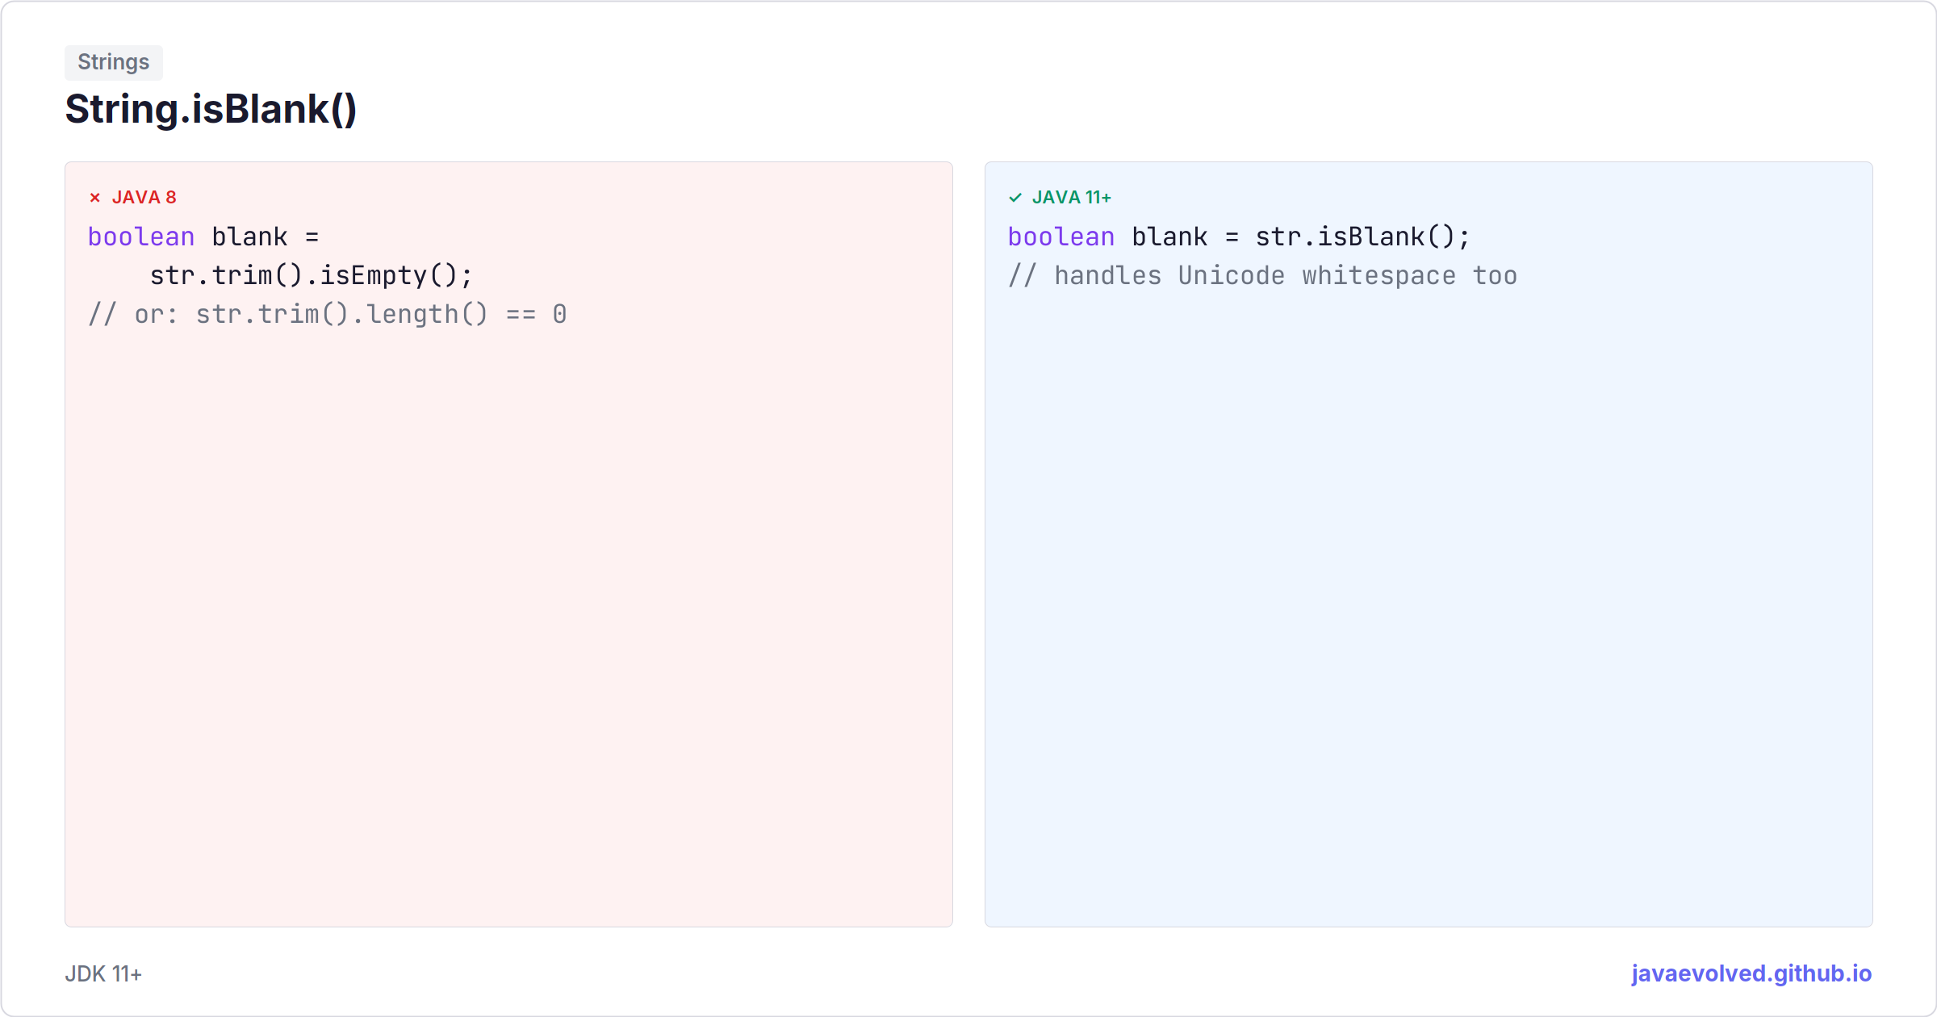Click the purple boolean keyword in Java 11+ code
The width and height of the screenshot is (1937, 1017).
1061,236
